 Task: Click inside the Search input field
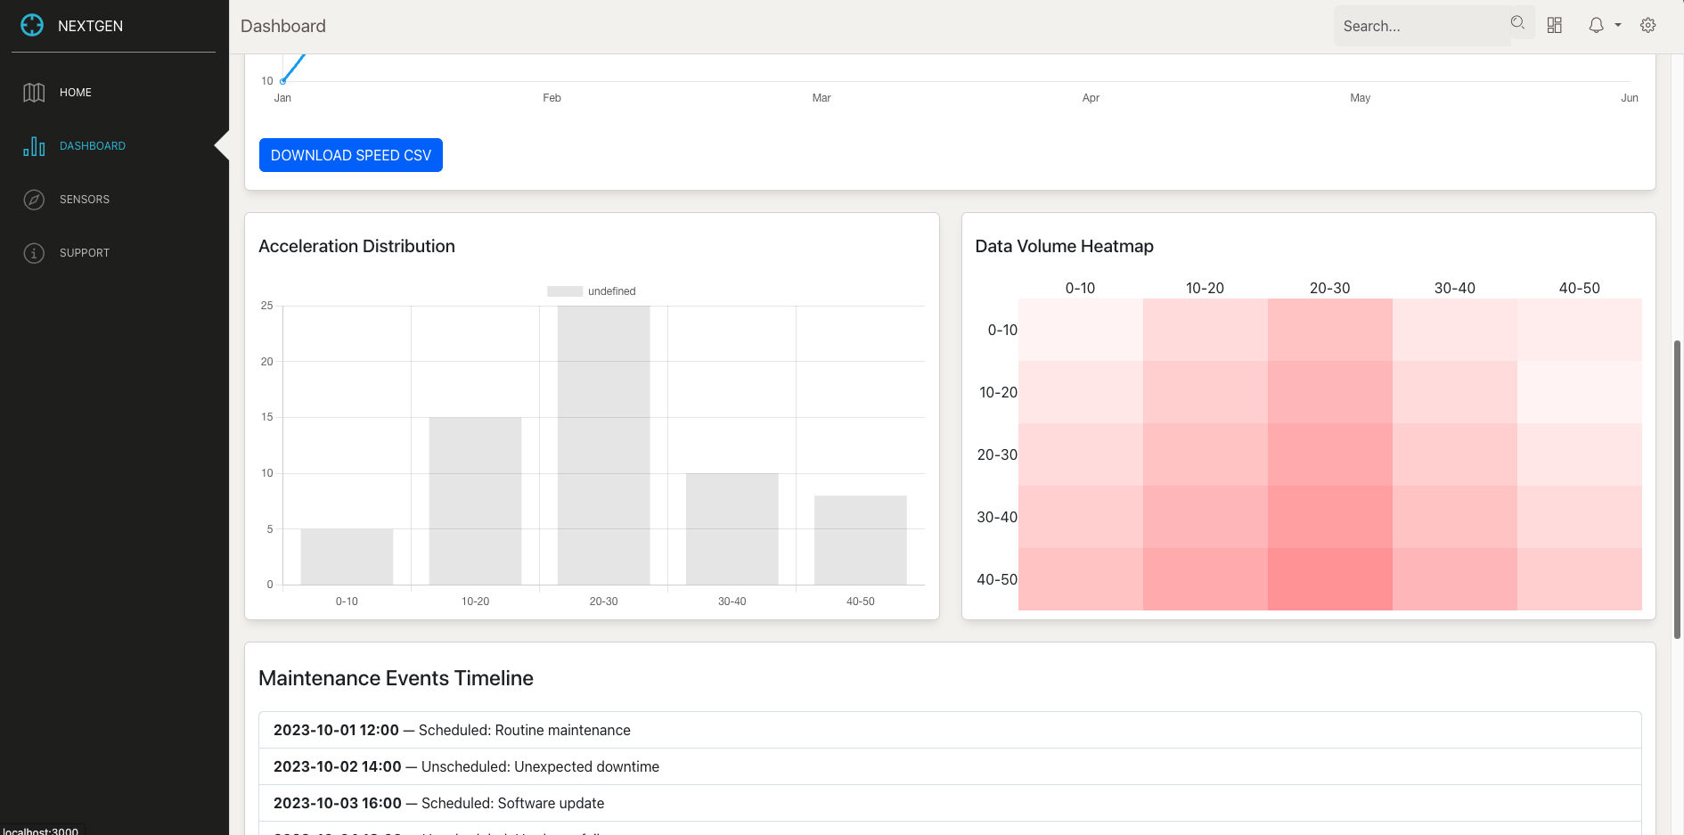coord(1421,26)
